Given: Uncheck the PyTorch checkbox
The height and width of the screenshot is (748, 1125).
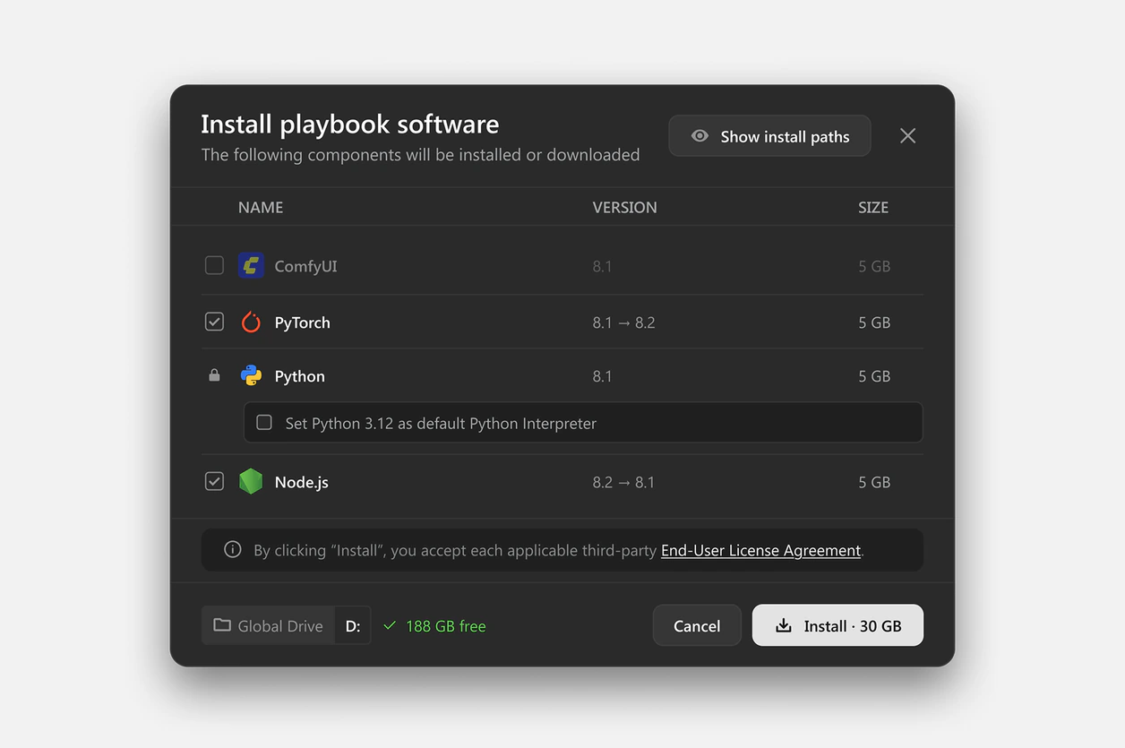Looking at the screenshot, I should pyautogui.click(x=214, y=322).
